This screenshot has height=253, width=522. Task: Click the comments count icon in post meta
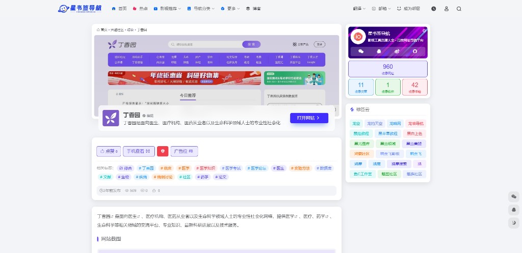[142, 191]
